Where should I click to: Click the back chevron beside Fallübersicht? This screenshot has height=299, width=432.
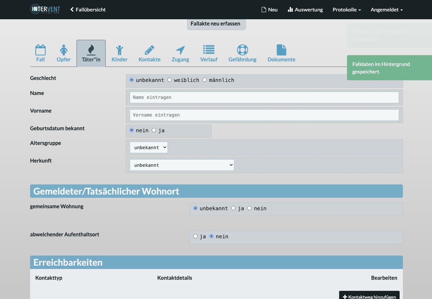tap(72, 9)
